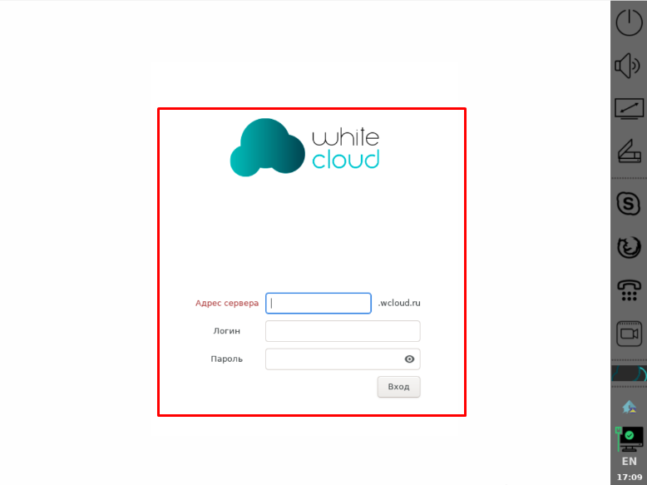Toggle password visibility with eye icon

pos(409,359)
